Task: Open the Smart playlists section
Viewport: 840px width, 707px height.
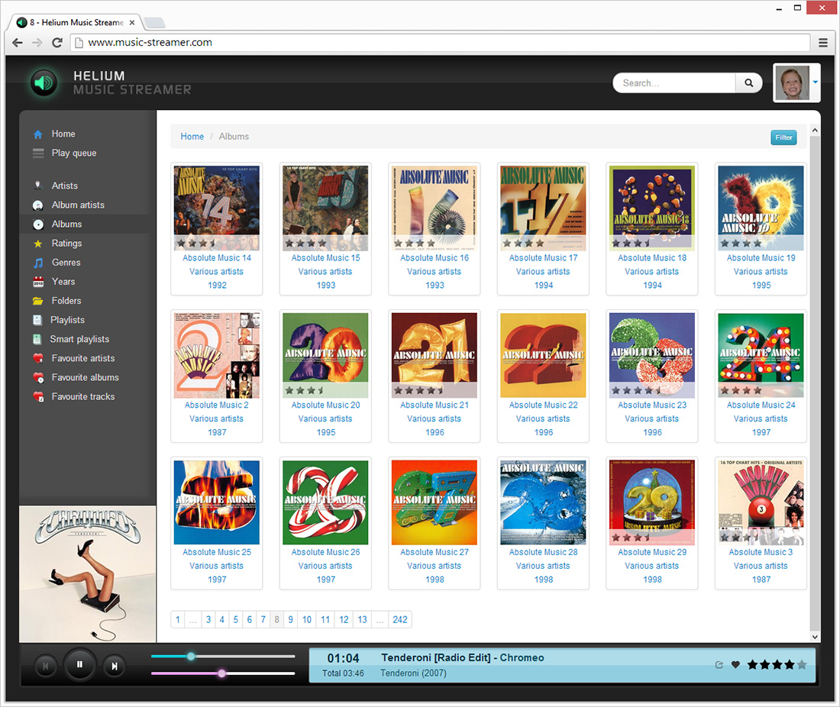Action: [80, 339]
